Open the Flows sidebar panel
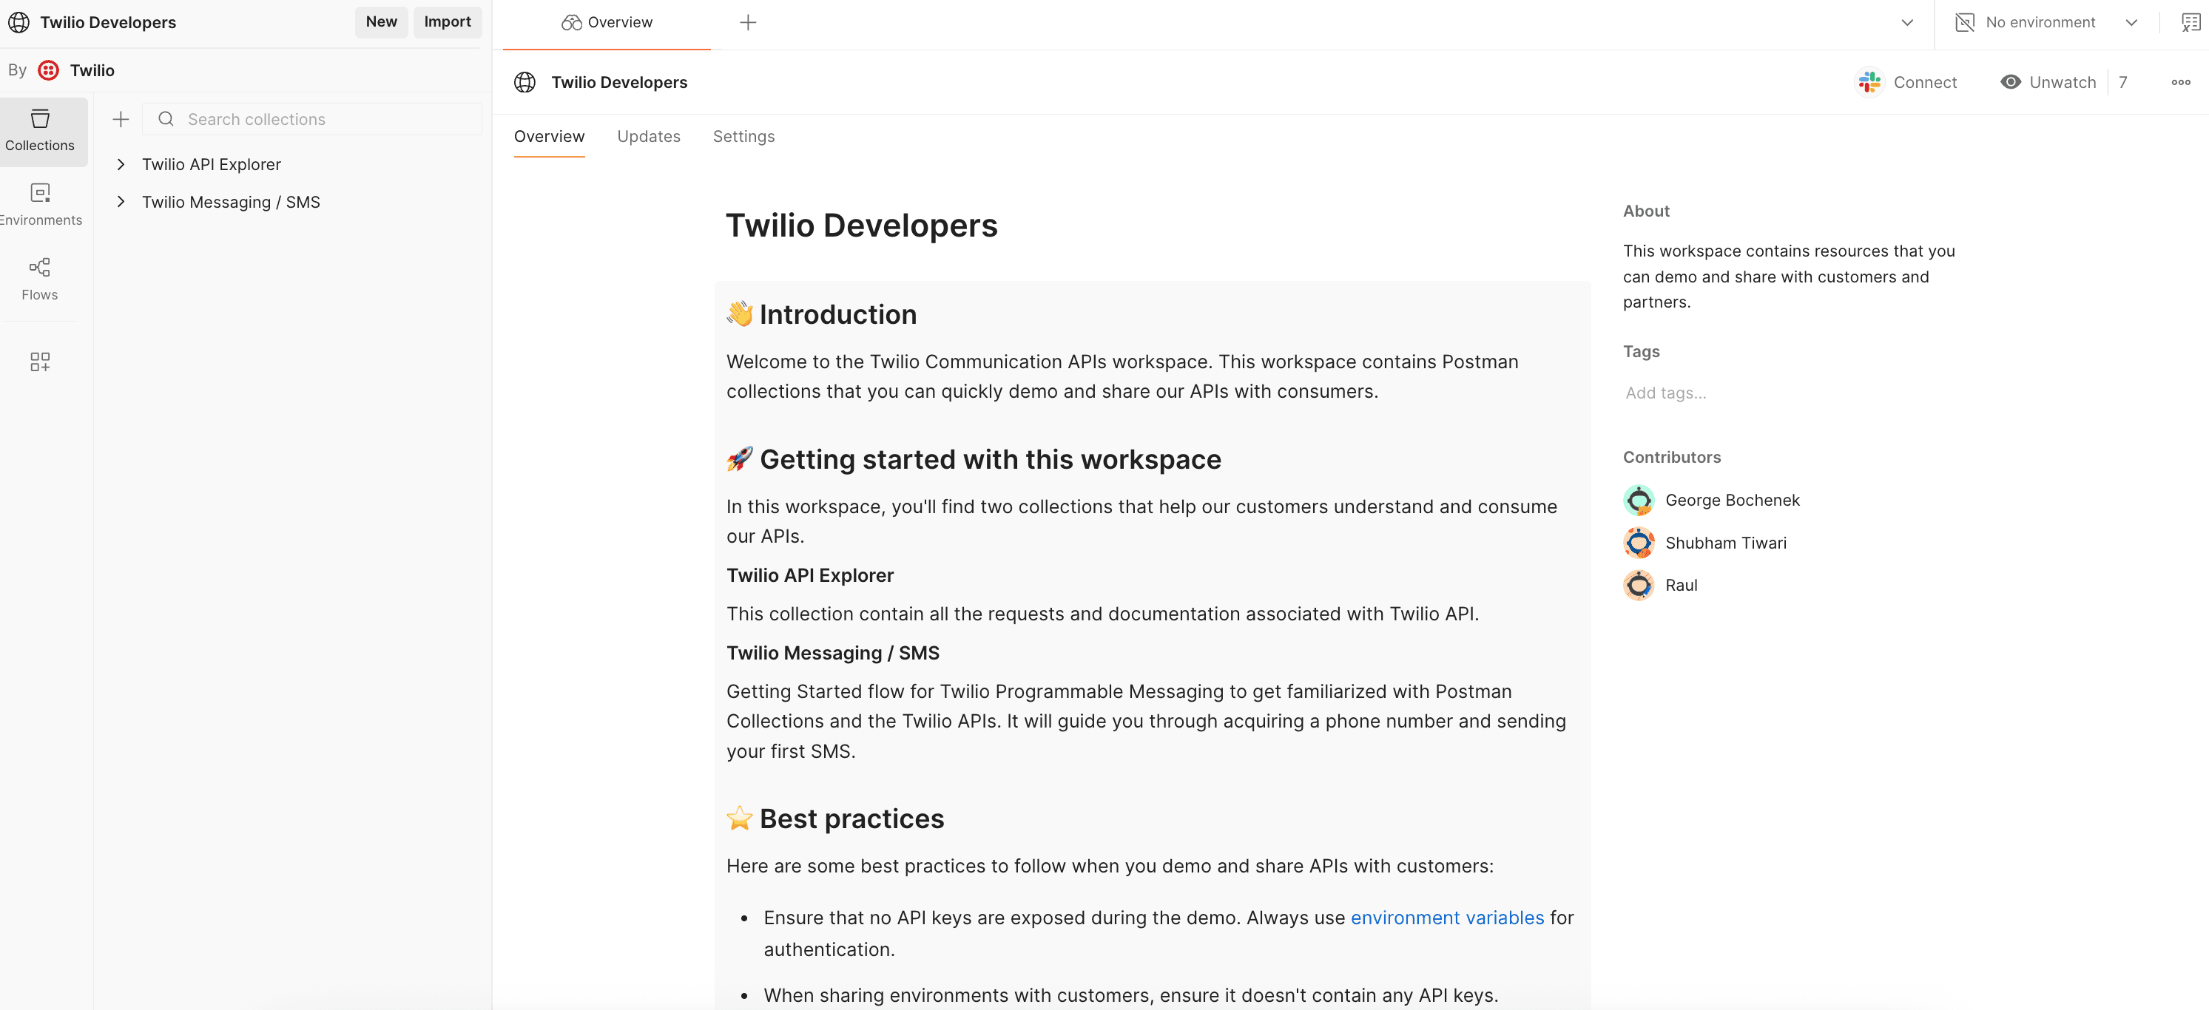This screenshot has height=1010, width=2209. click(40, 279)
